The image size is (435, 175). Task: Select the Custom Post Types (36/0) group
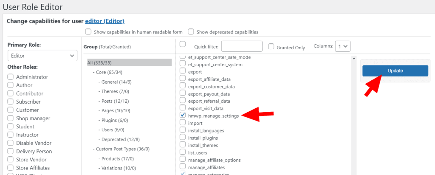[x=121, y=149]
